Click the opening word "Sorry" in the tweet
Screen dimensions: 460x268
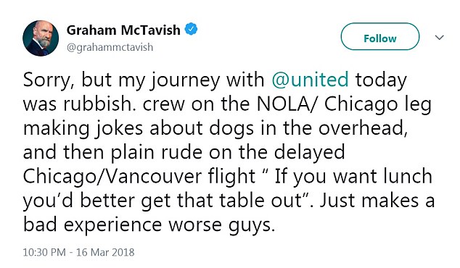[x=46, y=80]
